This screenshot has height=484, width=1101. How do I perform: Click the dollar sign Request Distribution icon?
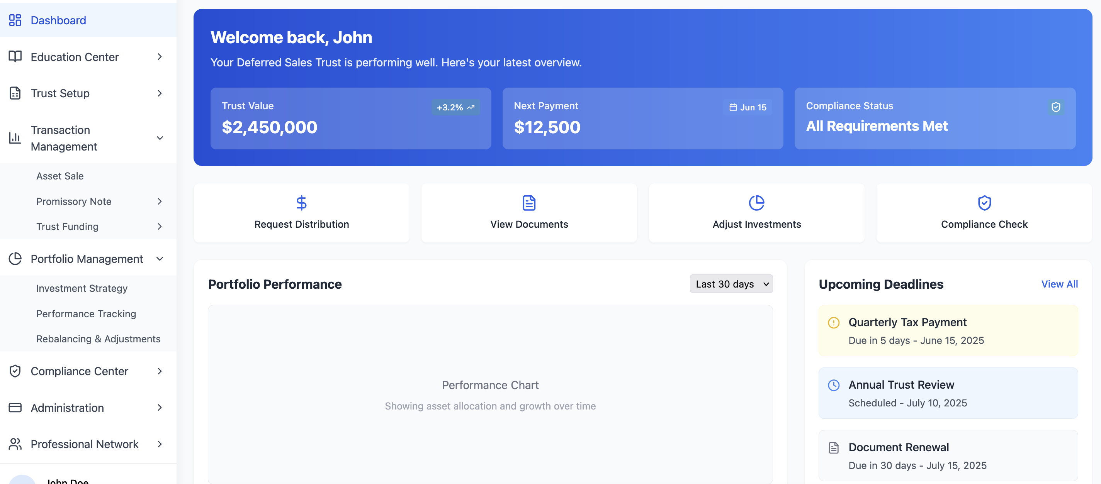[301, 203]
